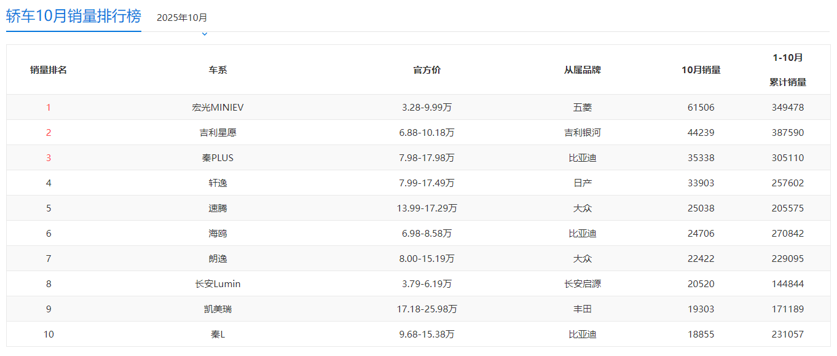Click the cumulative sales value 257602
837x356 pixels.
788,183
